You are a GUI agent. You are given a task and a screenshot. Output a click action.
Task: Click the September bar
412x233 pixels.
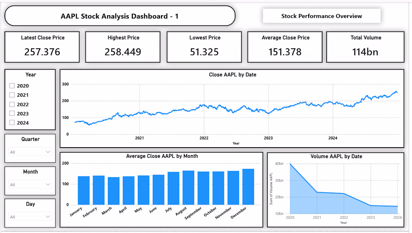(x=203, y=188)
